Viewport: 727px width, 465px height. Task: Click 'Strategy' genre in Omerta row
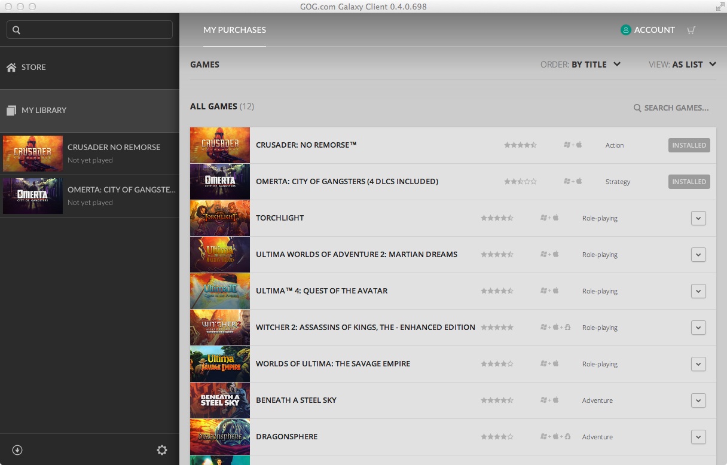[x=618, y=182]
